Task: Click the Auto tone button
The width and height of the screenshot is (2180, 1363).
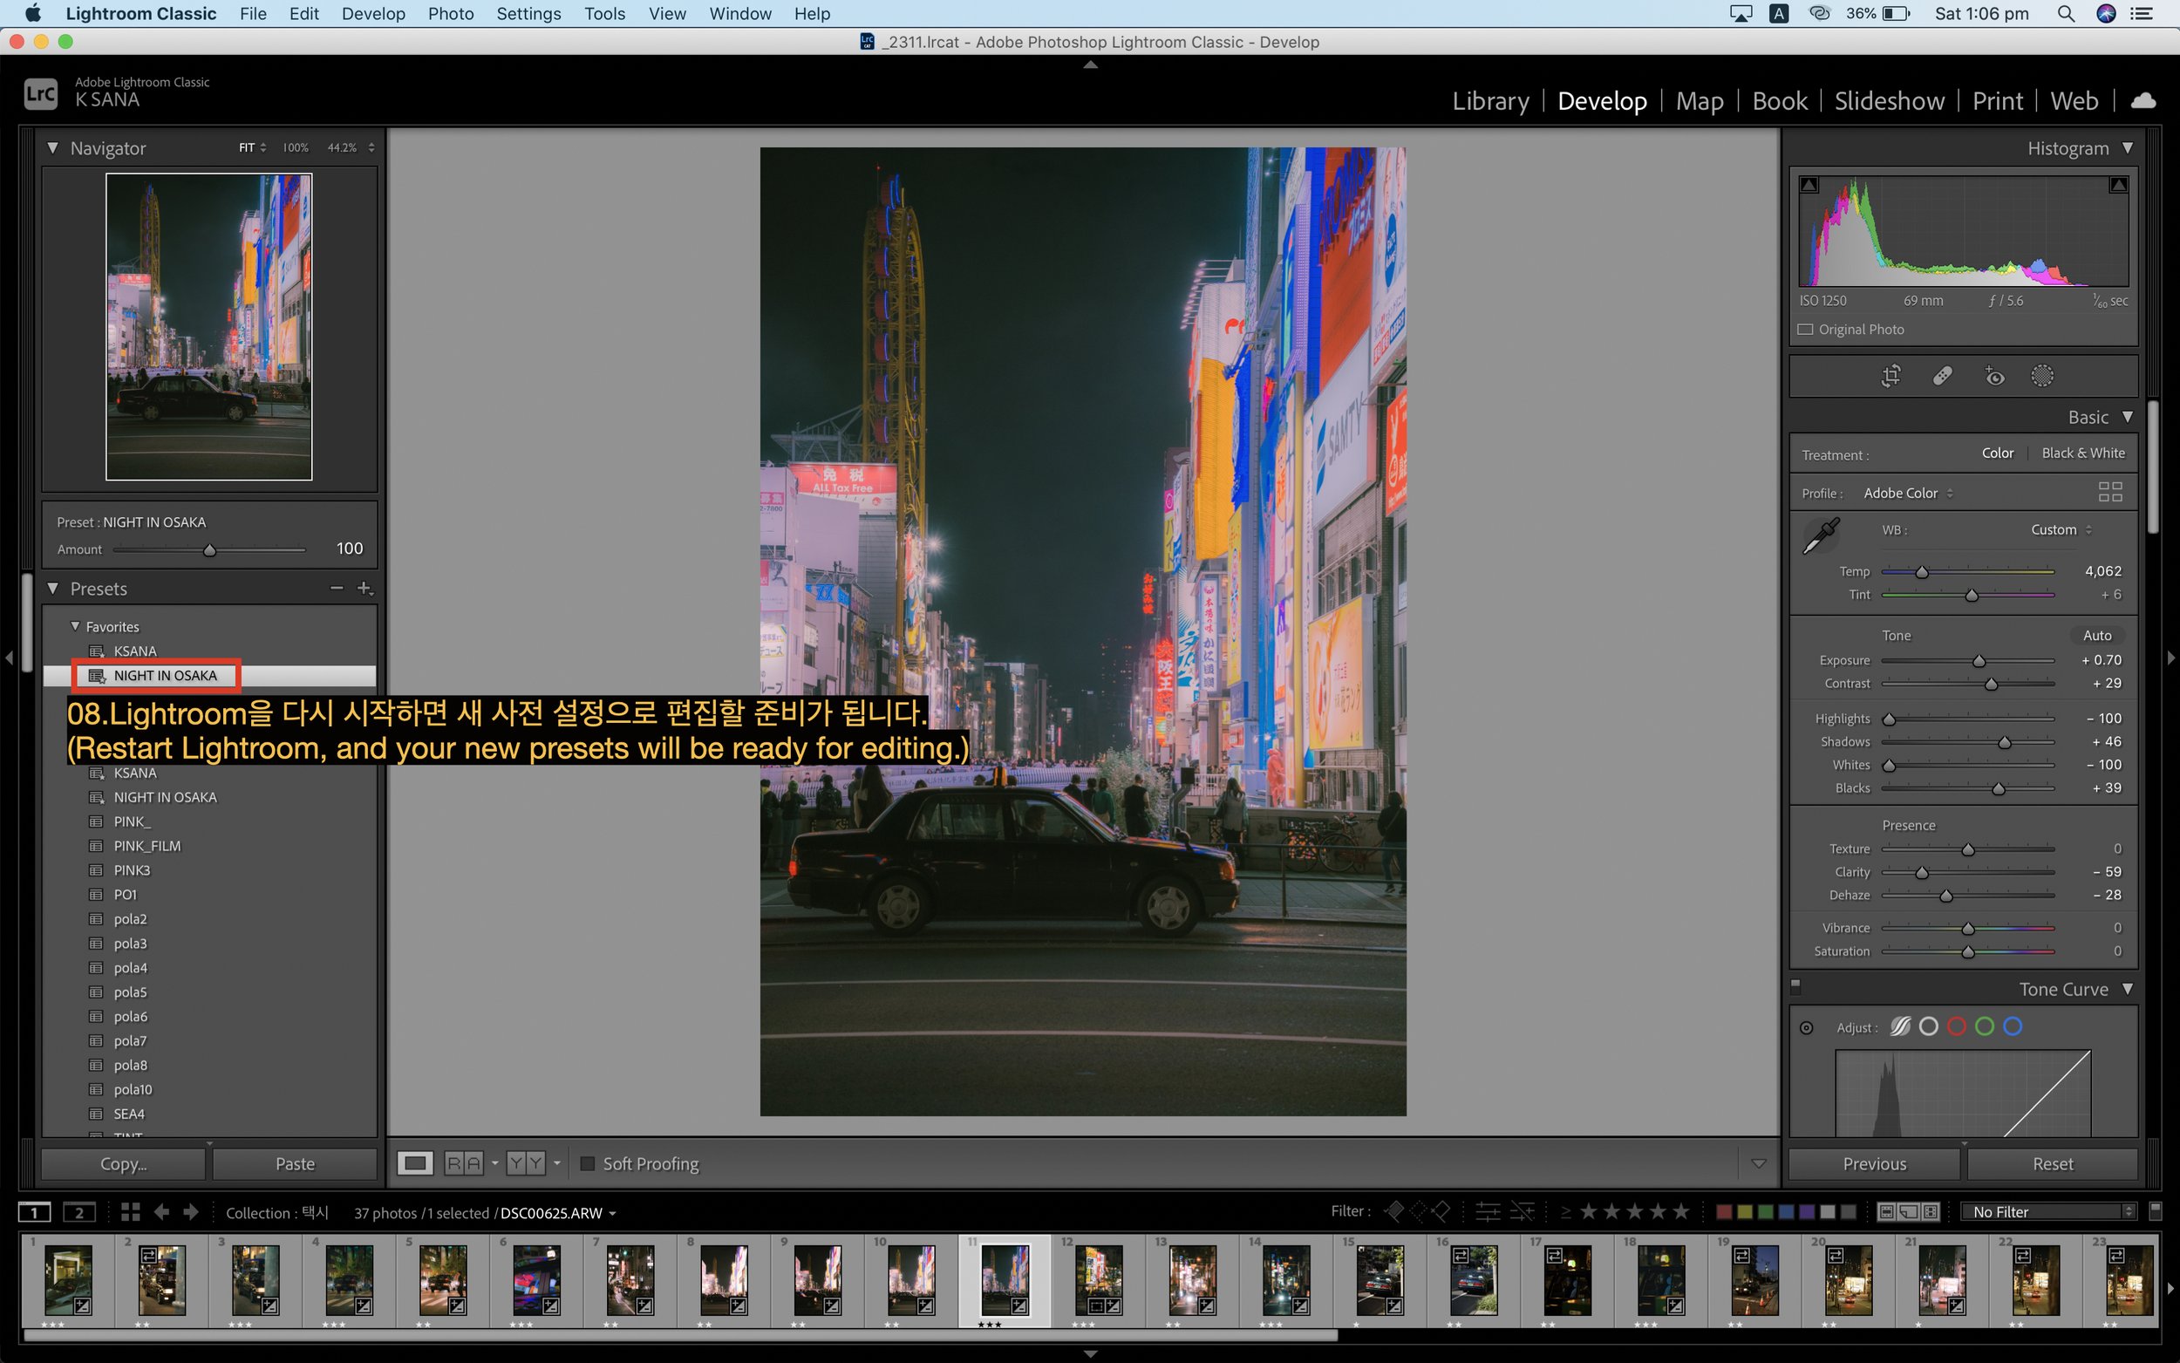Action: click(x=2096, y=635)
